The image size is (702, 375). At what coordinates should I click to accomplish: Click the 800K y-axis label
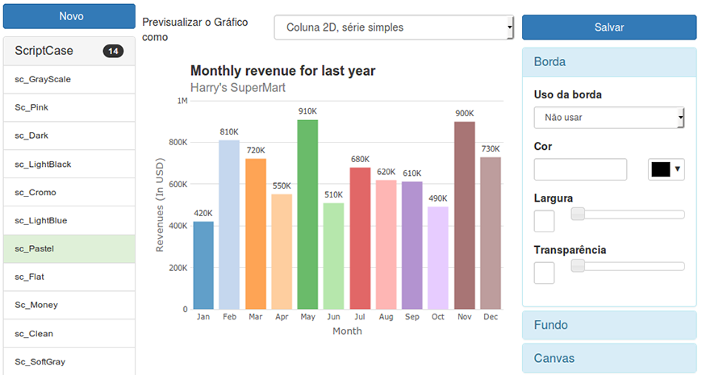point(178,142)
